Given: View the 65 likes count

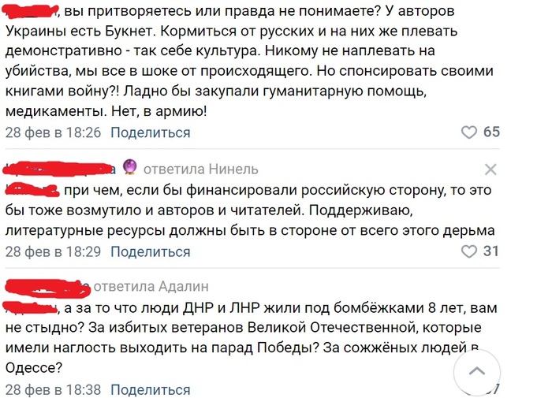Looking at the screenshot, I should pyautogui.click(x=491, y=132).
